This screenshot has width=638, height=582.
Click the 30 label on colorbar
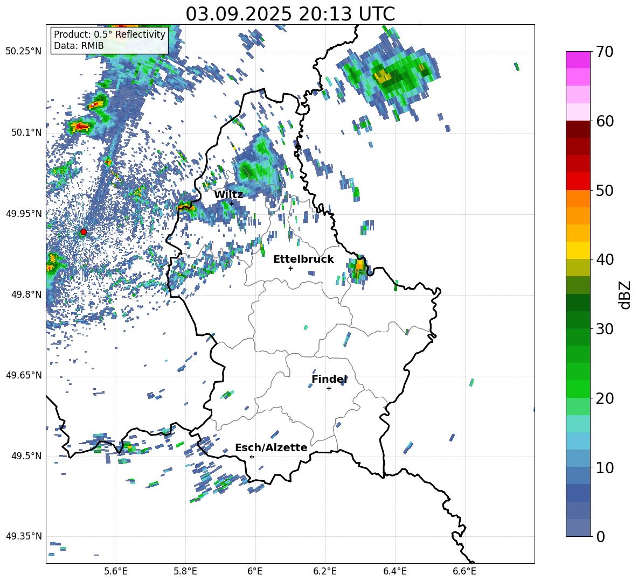coord(604,329)
